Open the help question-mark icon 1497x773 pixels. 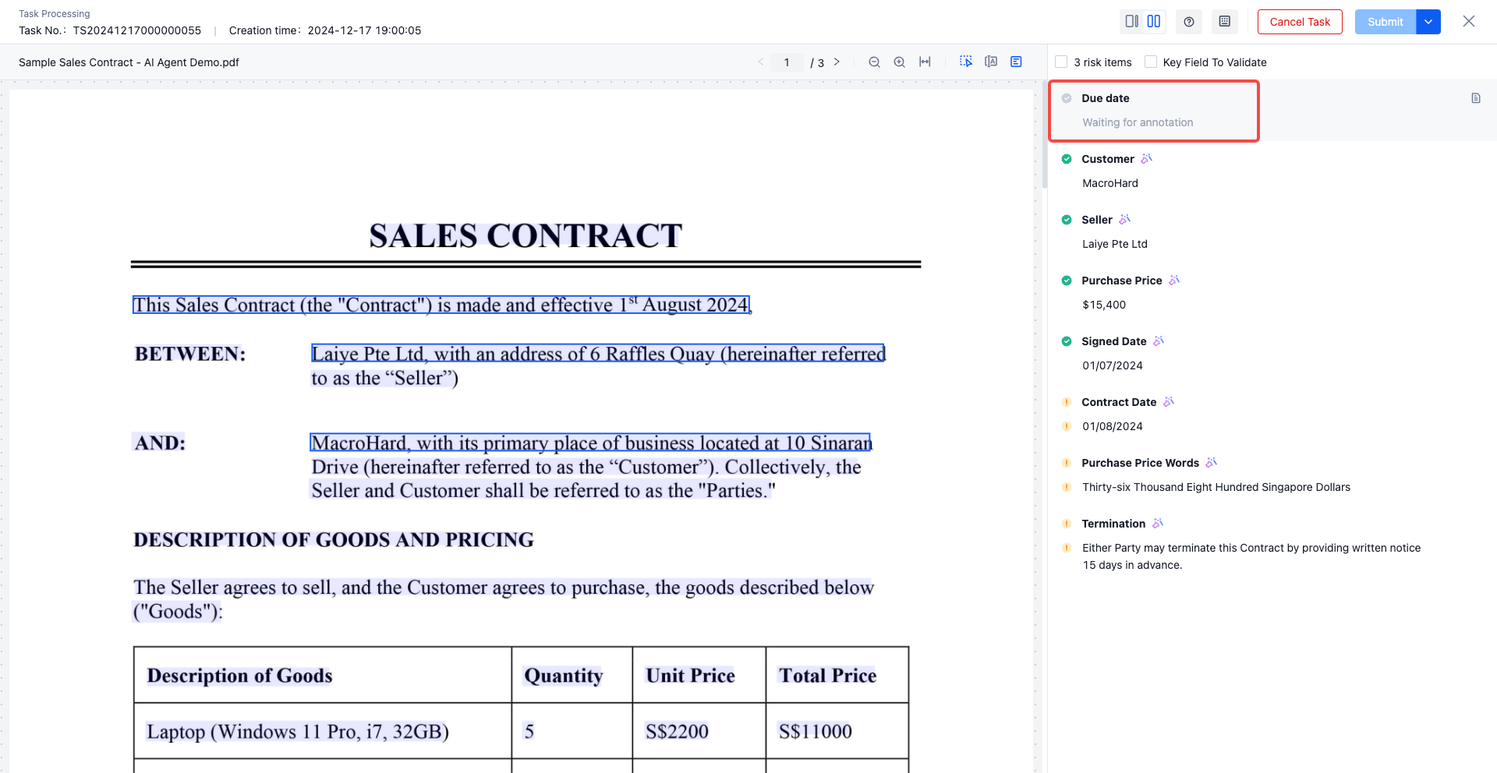tap(1189, 22)
